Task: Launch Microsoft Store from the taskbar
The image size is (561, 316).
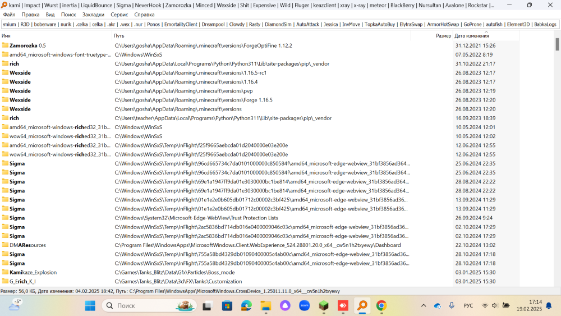Action: pyautogui.click(x=227, y=306)
